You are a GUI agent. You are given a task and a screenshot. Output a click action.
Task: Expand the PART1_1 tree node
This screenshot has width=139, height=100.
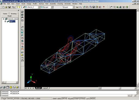coord(5,22)
